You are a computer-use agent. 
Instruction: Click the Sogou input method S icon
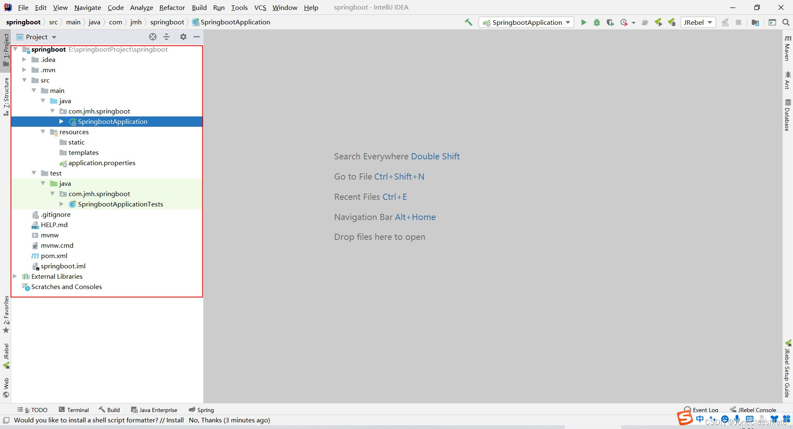coord(685,417)
